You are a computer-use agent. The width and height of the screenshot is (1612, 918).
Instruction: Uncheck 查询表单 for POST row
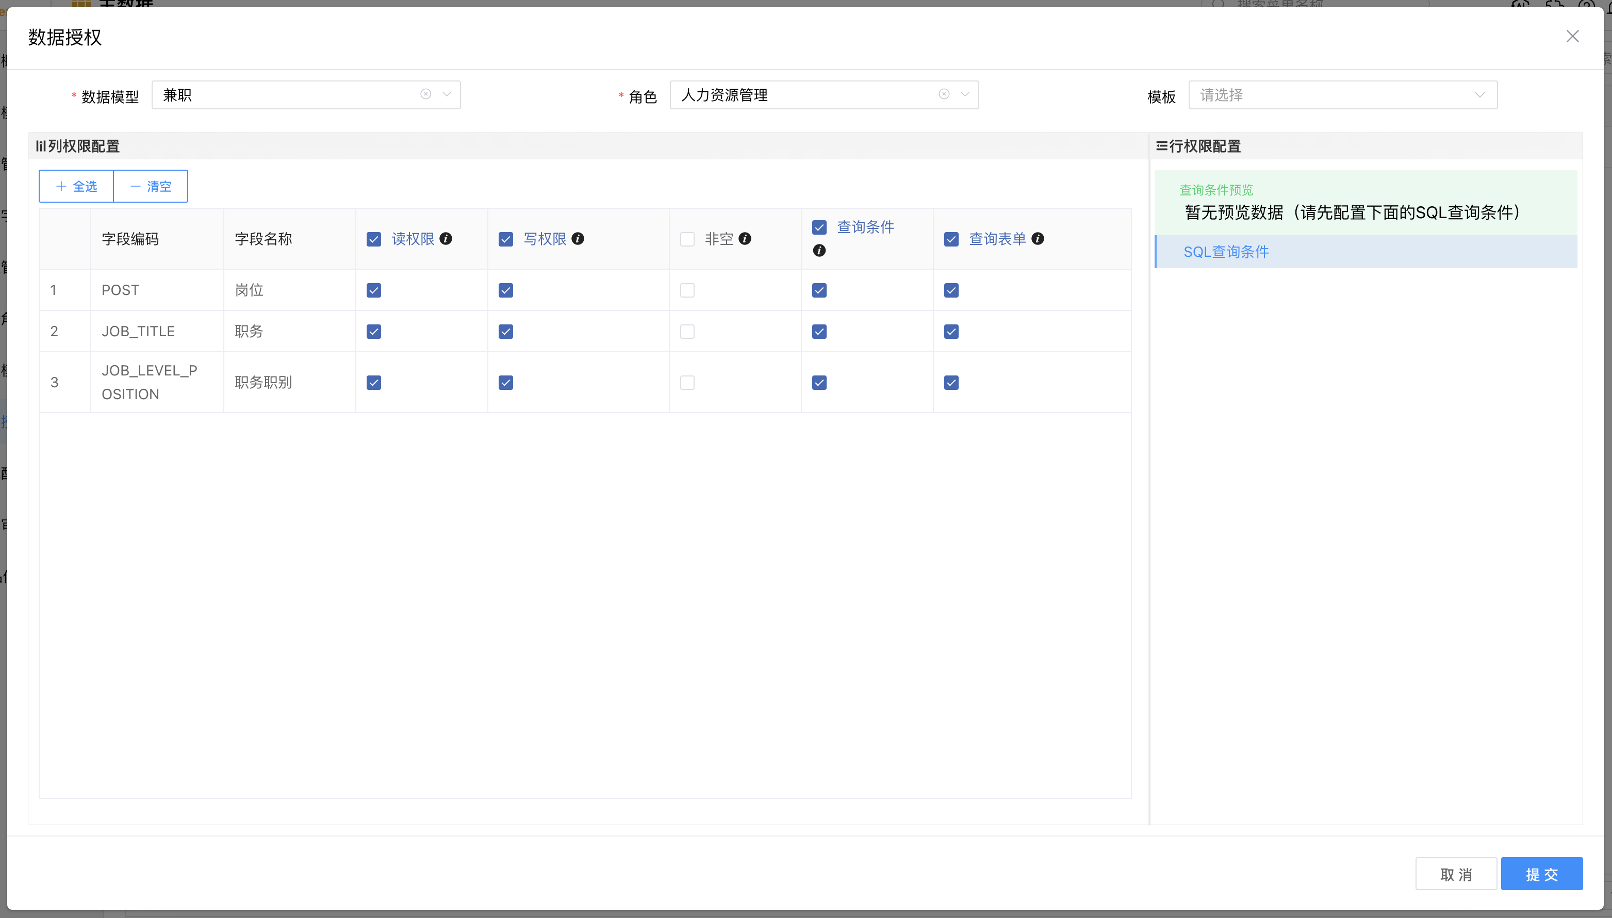click(x=951, y=290)
